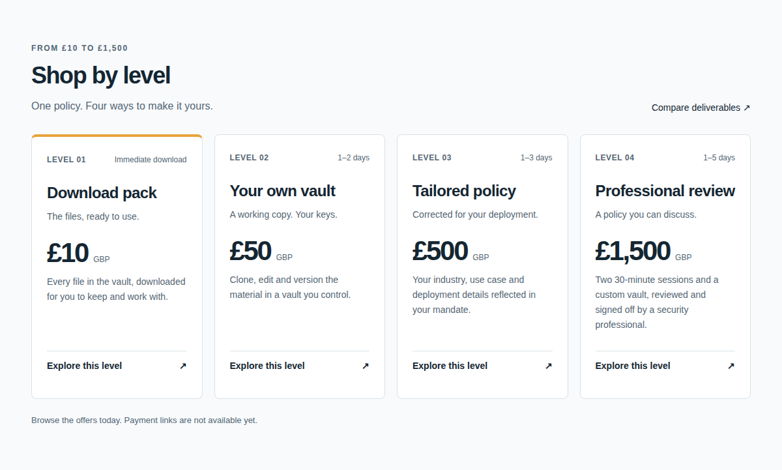This screenshot has height=470, width=782.
Task: Click the Immediate download badge
Action: (151, 160)
